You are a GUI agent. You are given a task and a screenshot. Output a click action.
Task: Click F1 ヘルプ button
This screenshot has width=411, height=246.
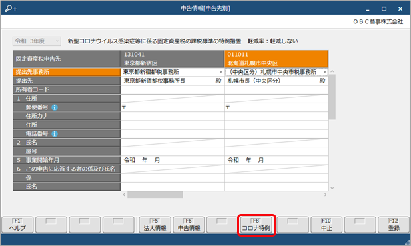pyautogui.click(x=17, y=225)
